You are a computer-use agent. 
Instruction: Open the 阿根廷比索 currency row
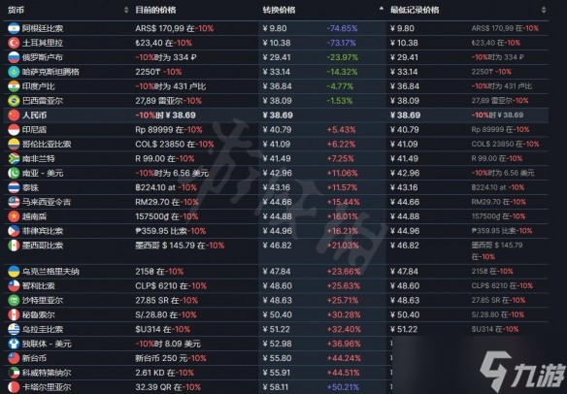pyautogui.click(x=278, y=28)
